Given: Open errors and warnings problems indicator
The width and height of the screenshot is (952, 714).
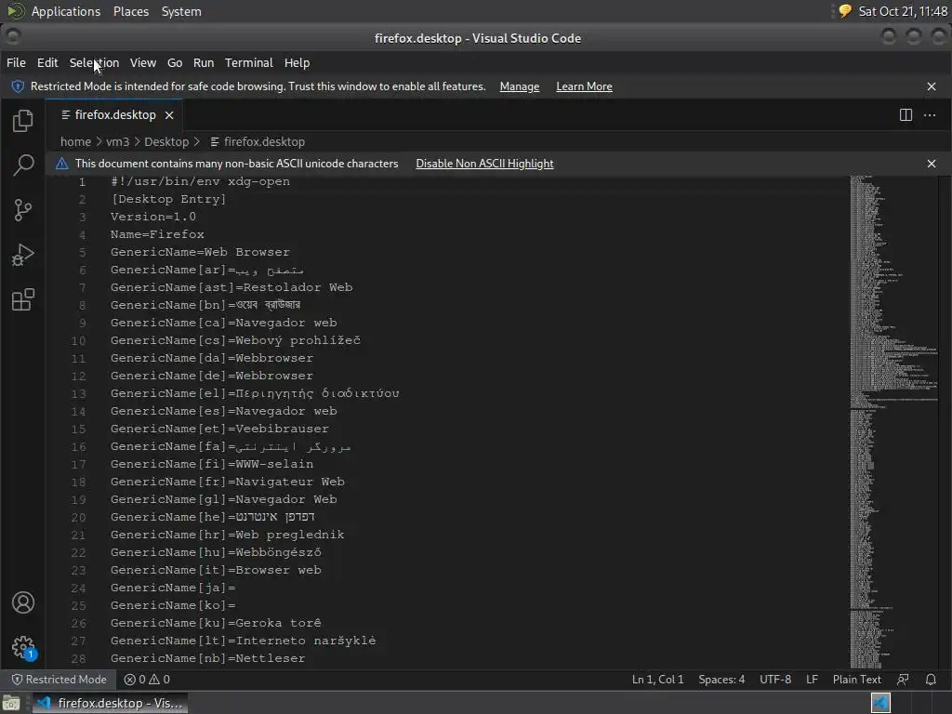Looking at the screenshot, I should [147, 680].
